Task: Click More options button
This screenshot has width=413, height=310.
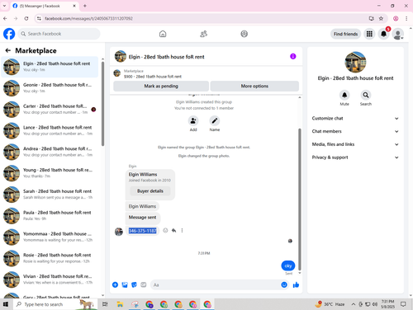Action: pos(254,86)
